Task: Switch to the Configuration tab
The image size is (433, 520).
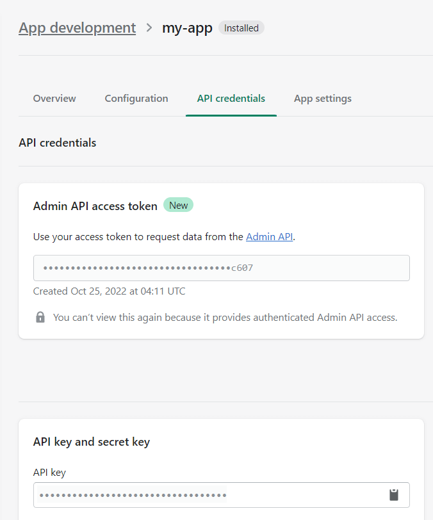Action: (x=136, y=99)
